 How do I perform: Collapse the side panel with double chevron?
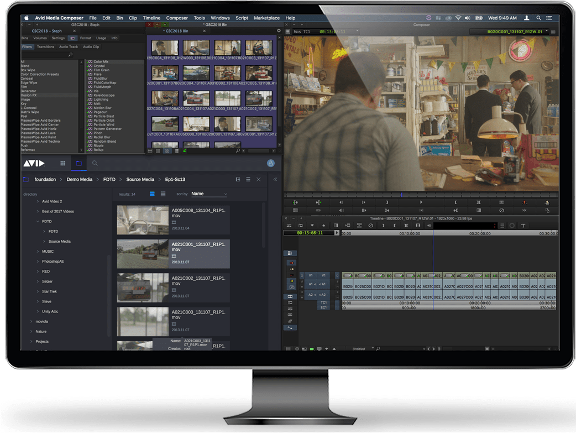click(x=275, y=180)
